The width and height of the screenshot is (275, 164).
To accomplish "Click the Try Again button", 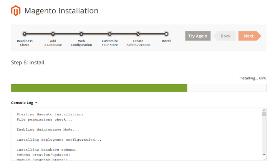I will tap(198, 36).
